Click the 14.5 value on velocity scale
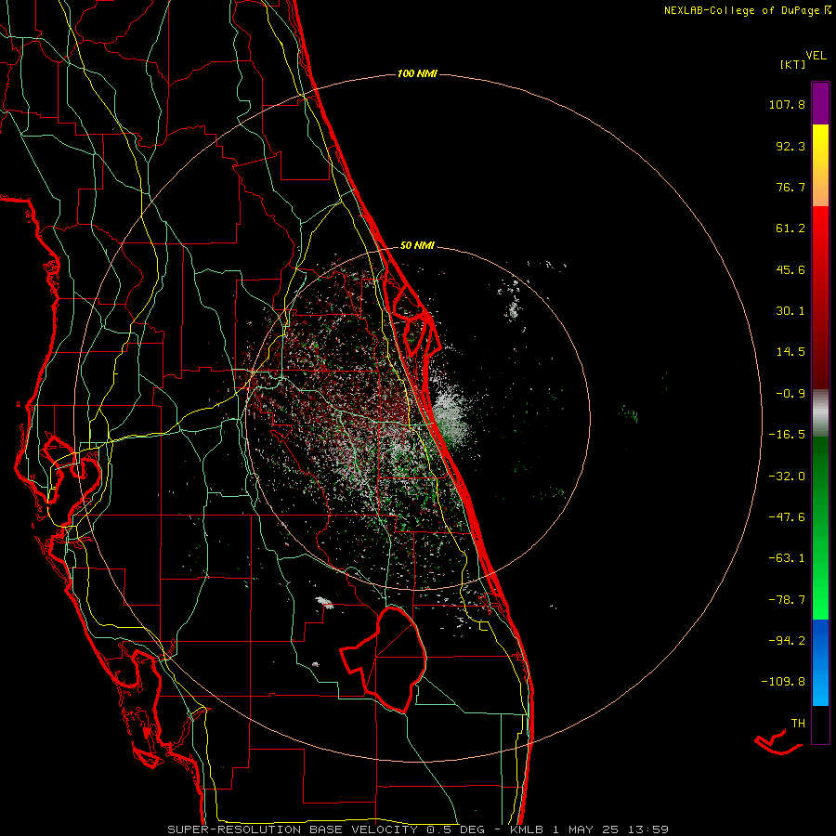The height and width of the screenshot is (836, 836). click(790, 352)
